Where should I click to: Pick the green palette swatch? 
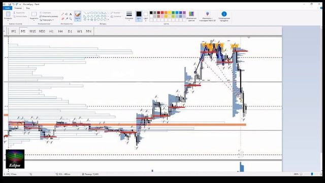pos(173,13)
